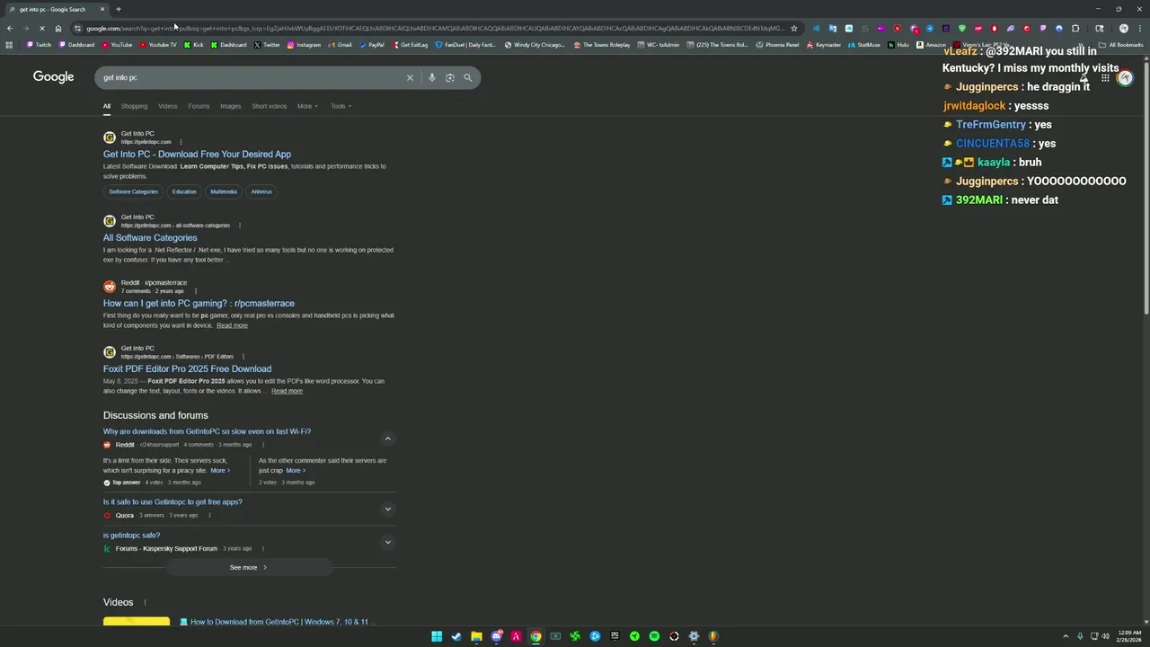Collapse the GetIntoPC slow downloads discussion
This screenshot has height=647, width=1150.
pyautogui.click(x=388, y=439)
